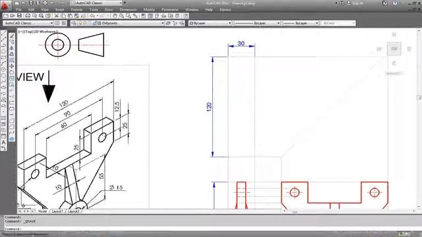Switch to the Model tab
This screenshot has height=237, width=422.
[42, 211]
